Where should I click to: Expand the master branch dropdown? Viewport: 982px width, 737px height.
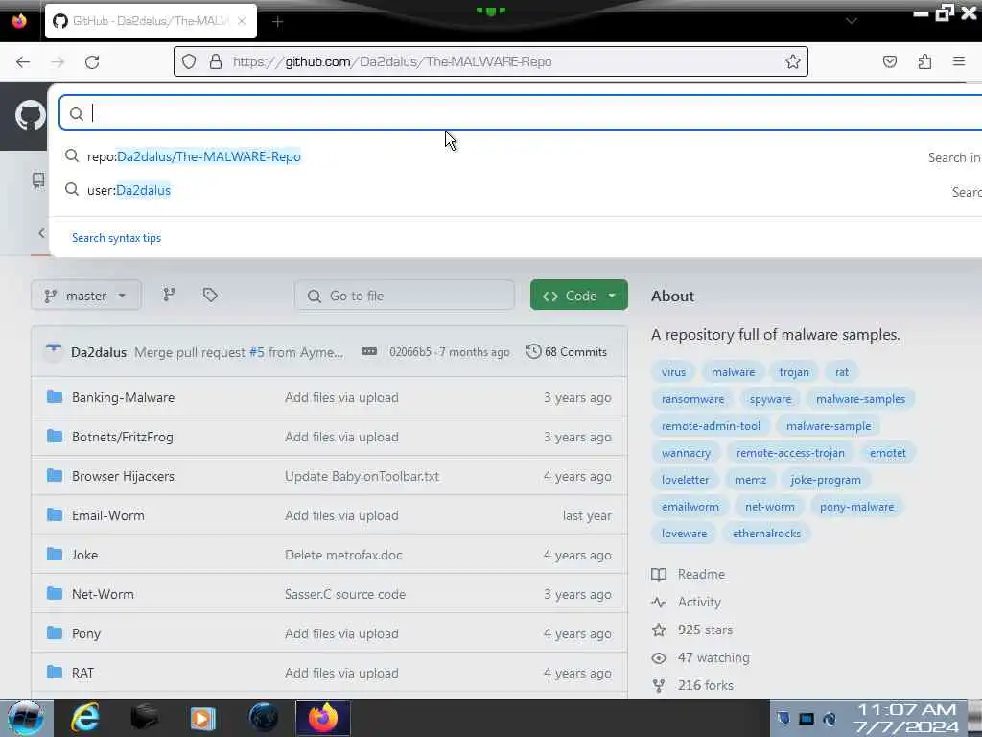[x=85, y=296]
